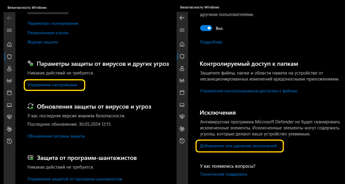Open Параметры сканирования link
The height and width of the screenshot is (184, 345).
pos(53,23)
